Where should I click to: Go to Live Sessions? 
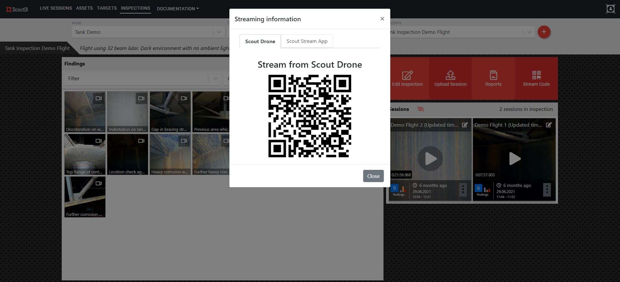coord(56,8)
